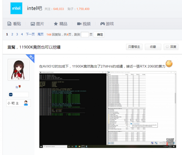Select the 精品 tab
This screenshot has width=182, height=155.
coord(60,24)
